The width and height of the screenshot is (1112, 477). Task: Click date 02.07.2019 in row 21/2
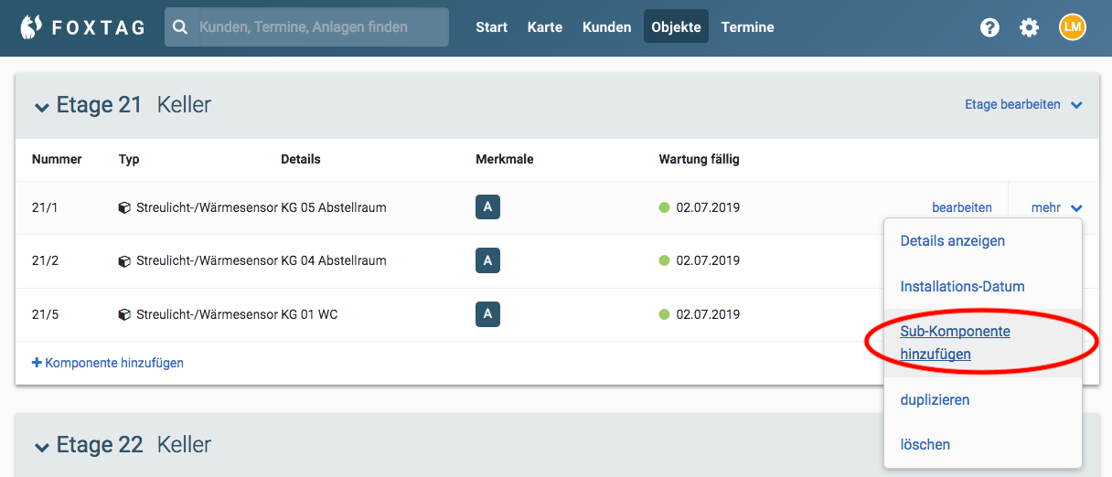(x=708, y=261)
